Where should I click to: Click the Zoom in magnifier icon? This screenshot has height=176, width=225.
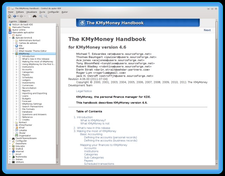[41, 16]
